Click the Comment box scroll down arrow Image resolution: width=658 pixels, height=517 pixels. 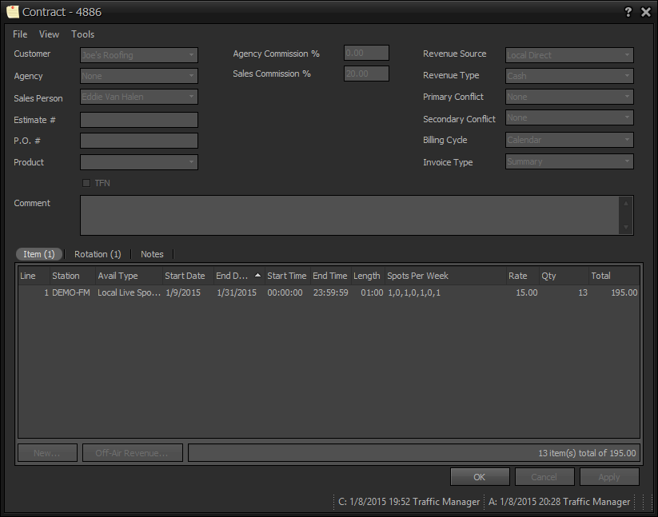pyautogui.click(x=626, y=227)
